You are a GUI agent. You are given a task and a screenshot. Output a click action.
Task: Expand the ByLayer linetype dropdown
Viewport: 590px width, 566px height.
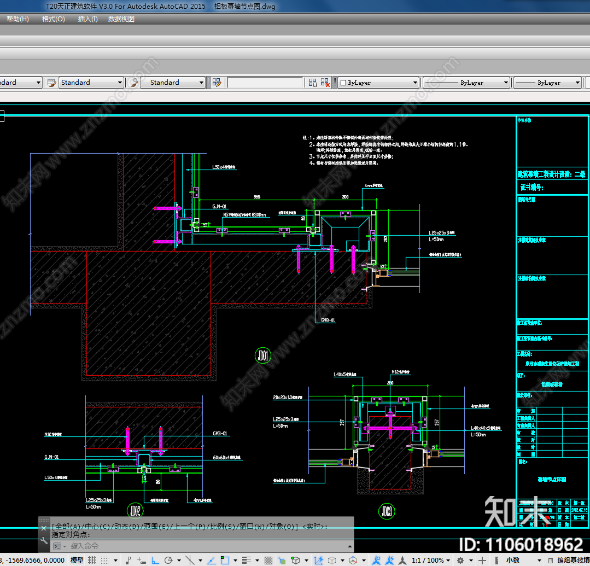click(506, 83)
